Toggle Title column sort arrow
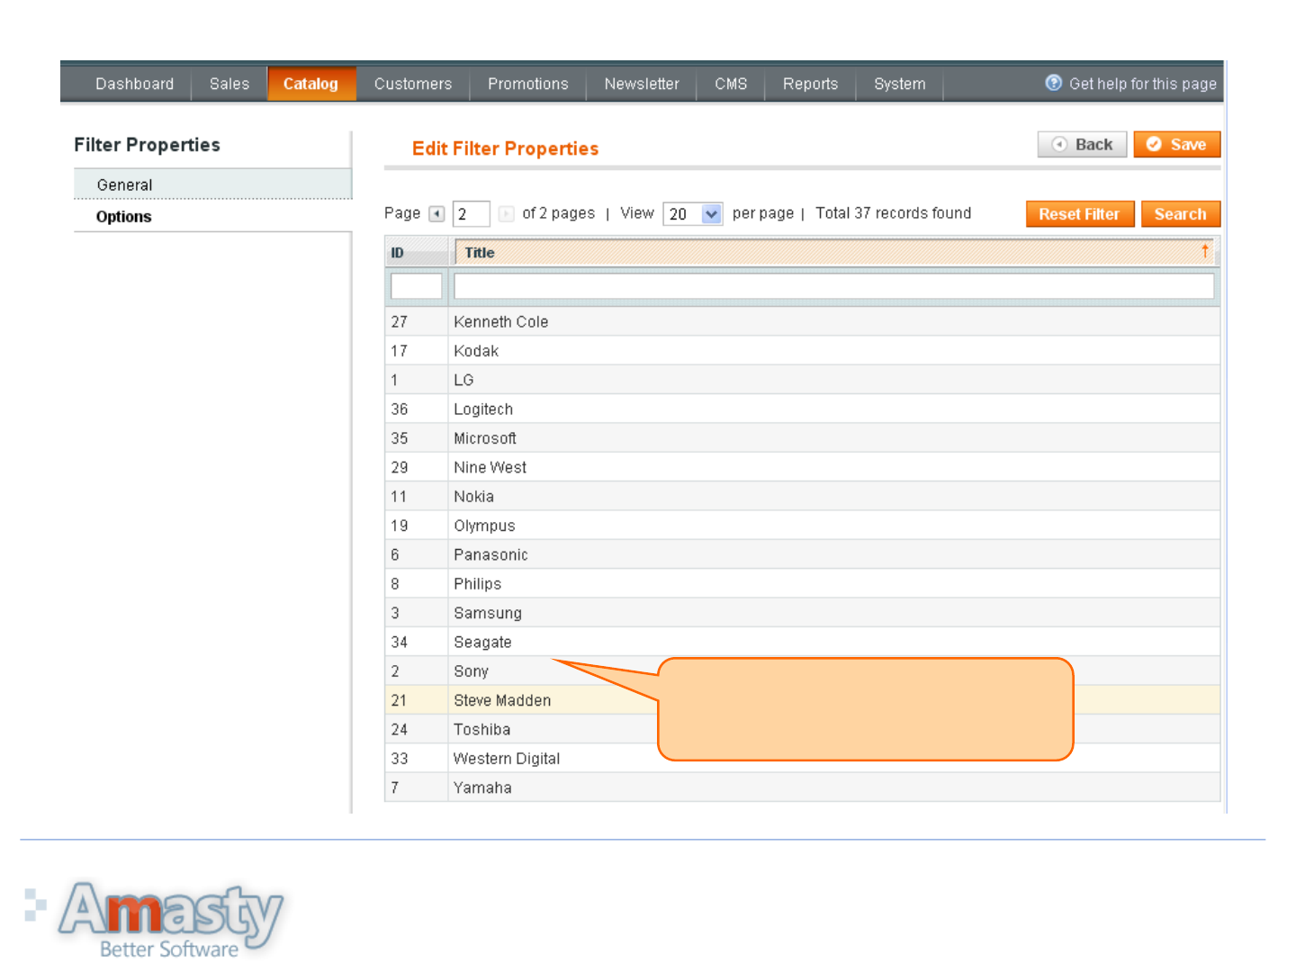Screen dimensions: 1296x972 [x=1205, y=251]
